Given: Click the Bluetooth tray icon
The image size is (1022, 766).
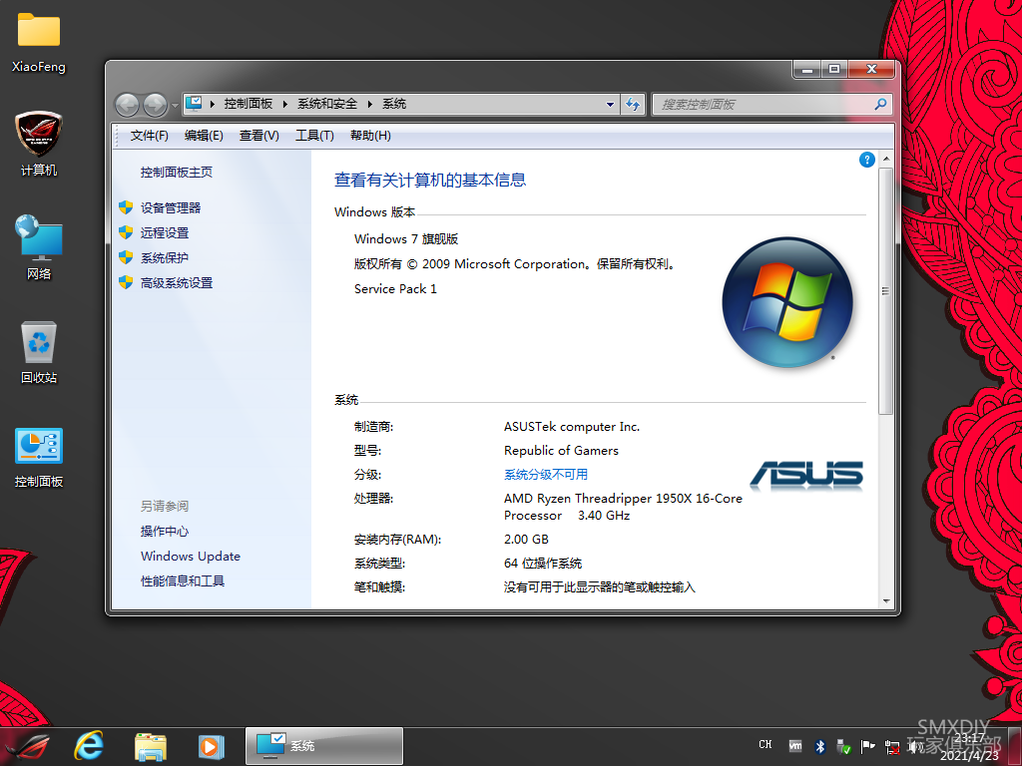Looking at the screenshot, I should [820, 746].
